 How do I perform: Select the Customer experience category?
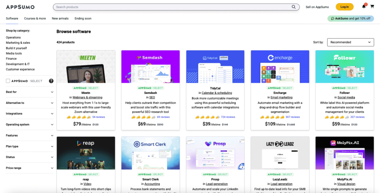click(20, 69)
